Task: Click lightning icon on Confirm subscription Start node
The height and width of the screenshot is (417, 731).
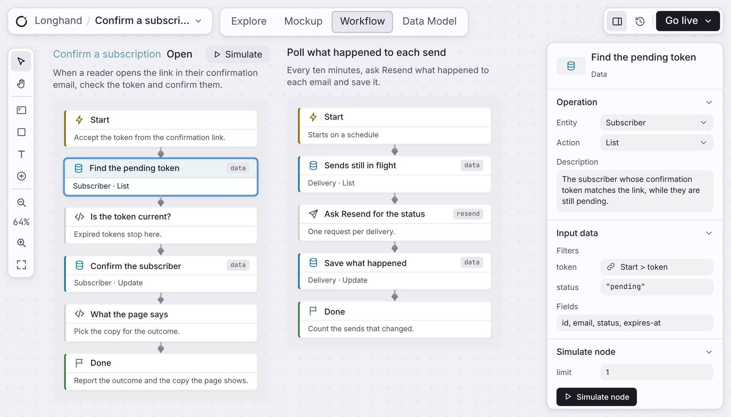Action: (79, 120)
